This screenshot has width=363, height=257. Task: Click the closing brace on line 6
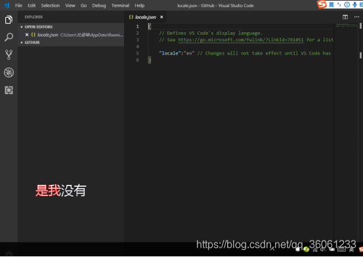pos(149,60)
